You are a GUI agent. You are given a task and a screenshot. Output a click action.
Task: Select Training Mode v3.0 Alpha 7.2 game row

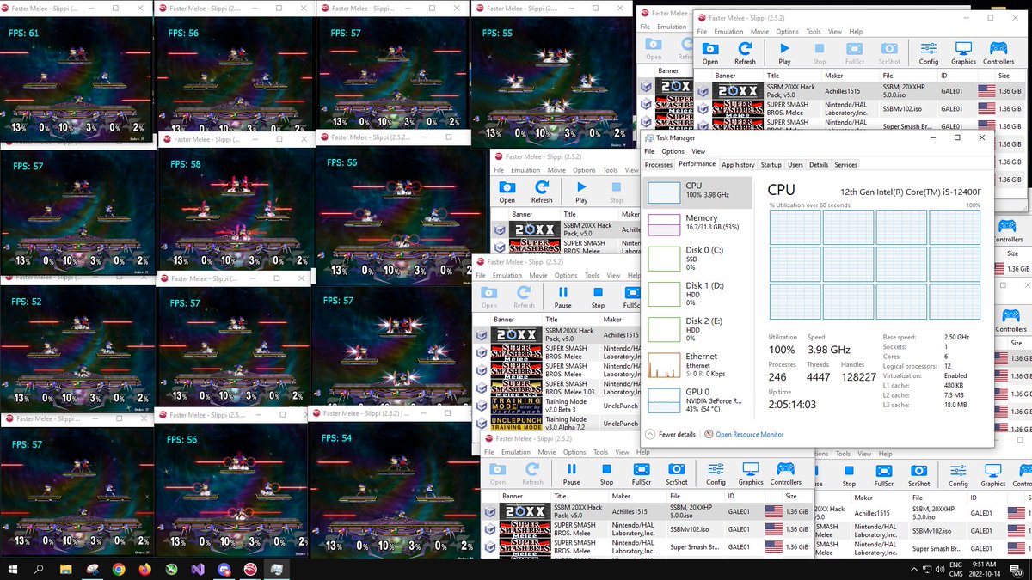tap(558, 423)
